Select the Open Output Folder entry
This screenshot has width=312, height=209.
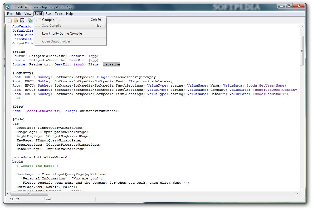[x=70, y=41]
